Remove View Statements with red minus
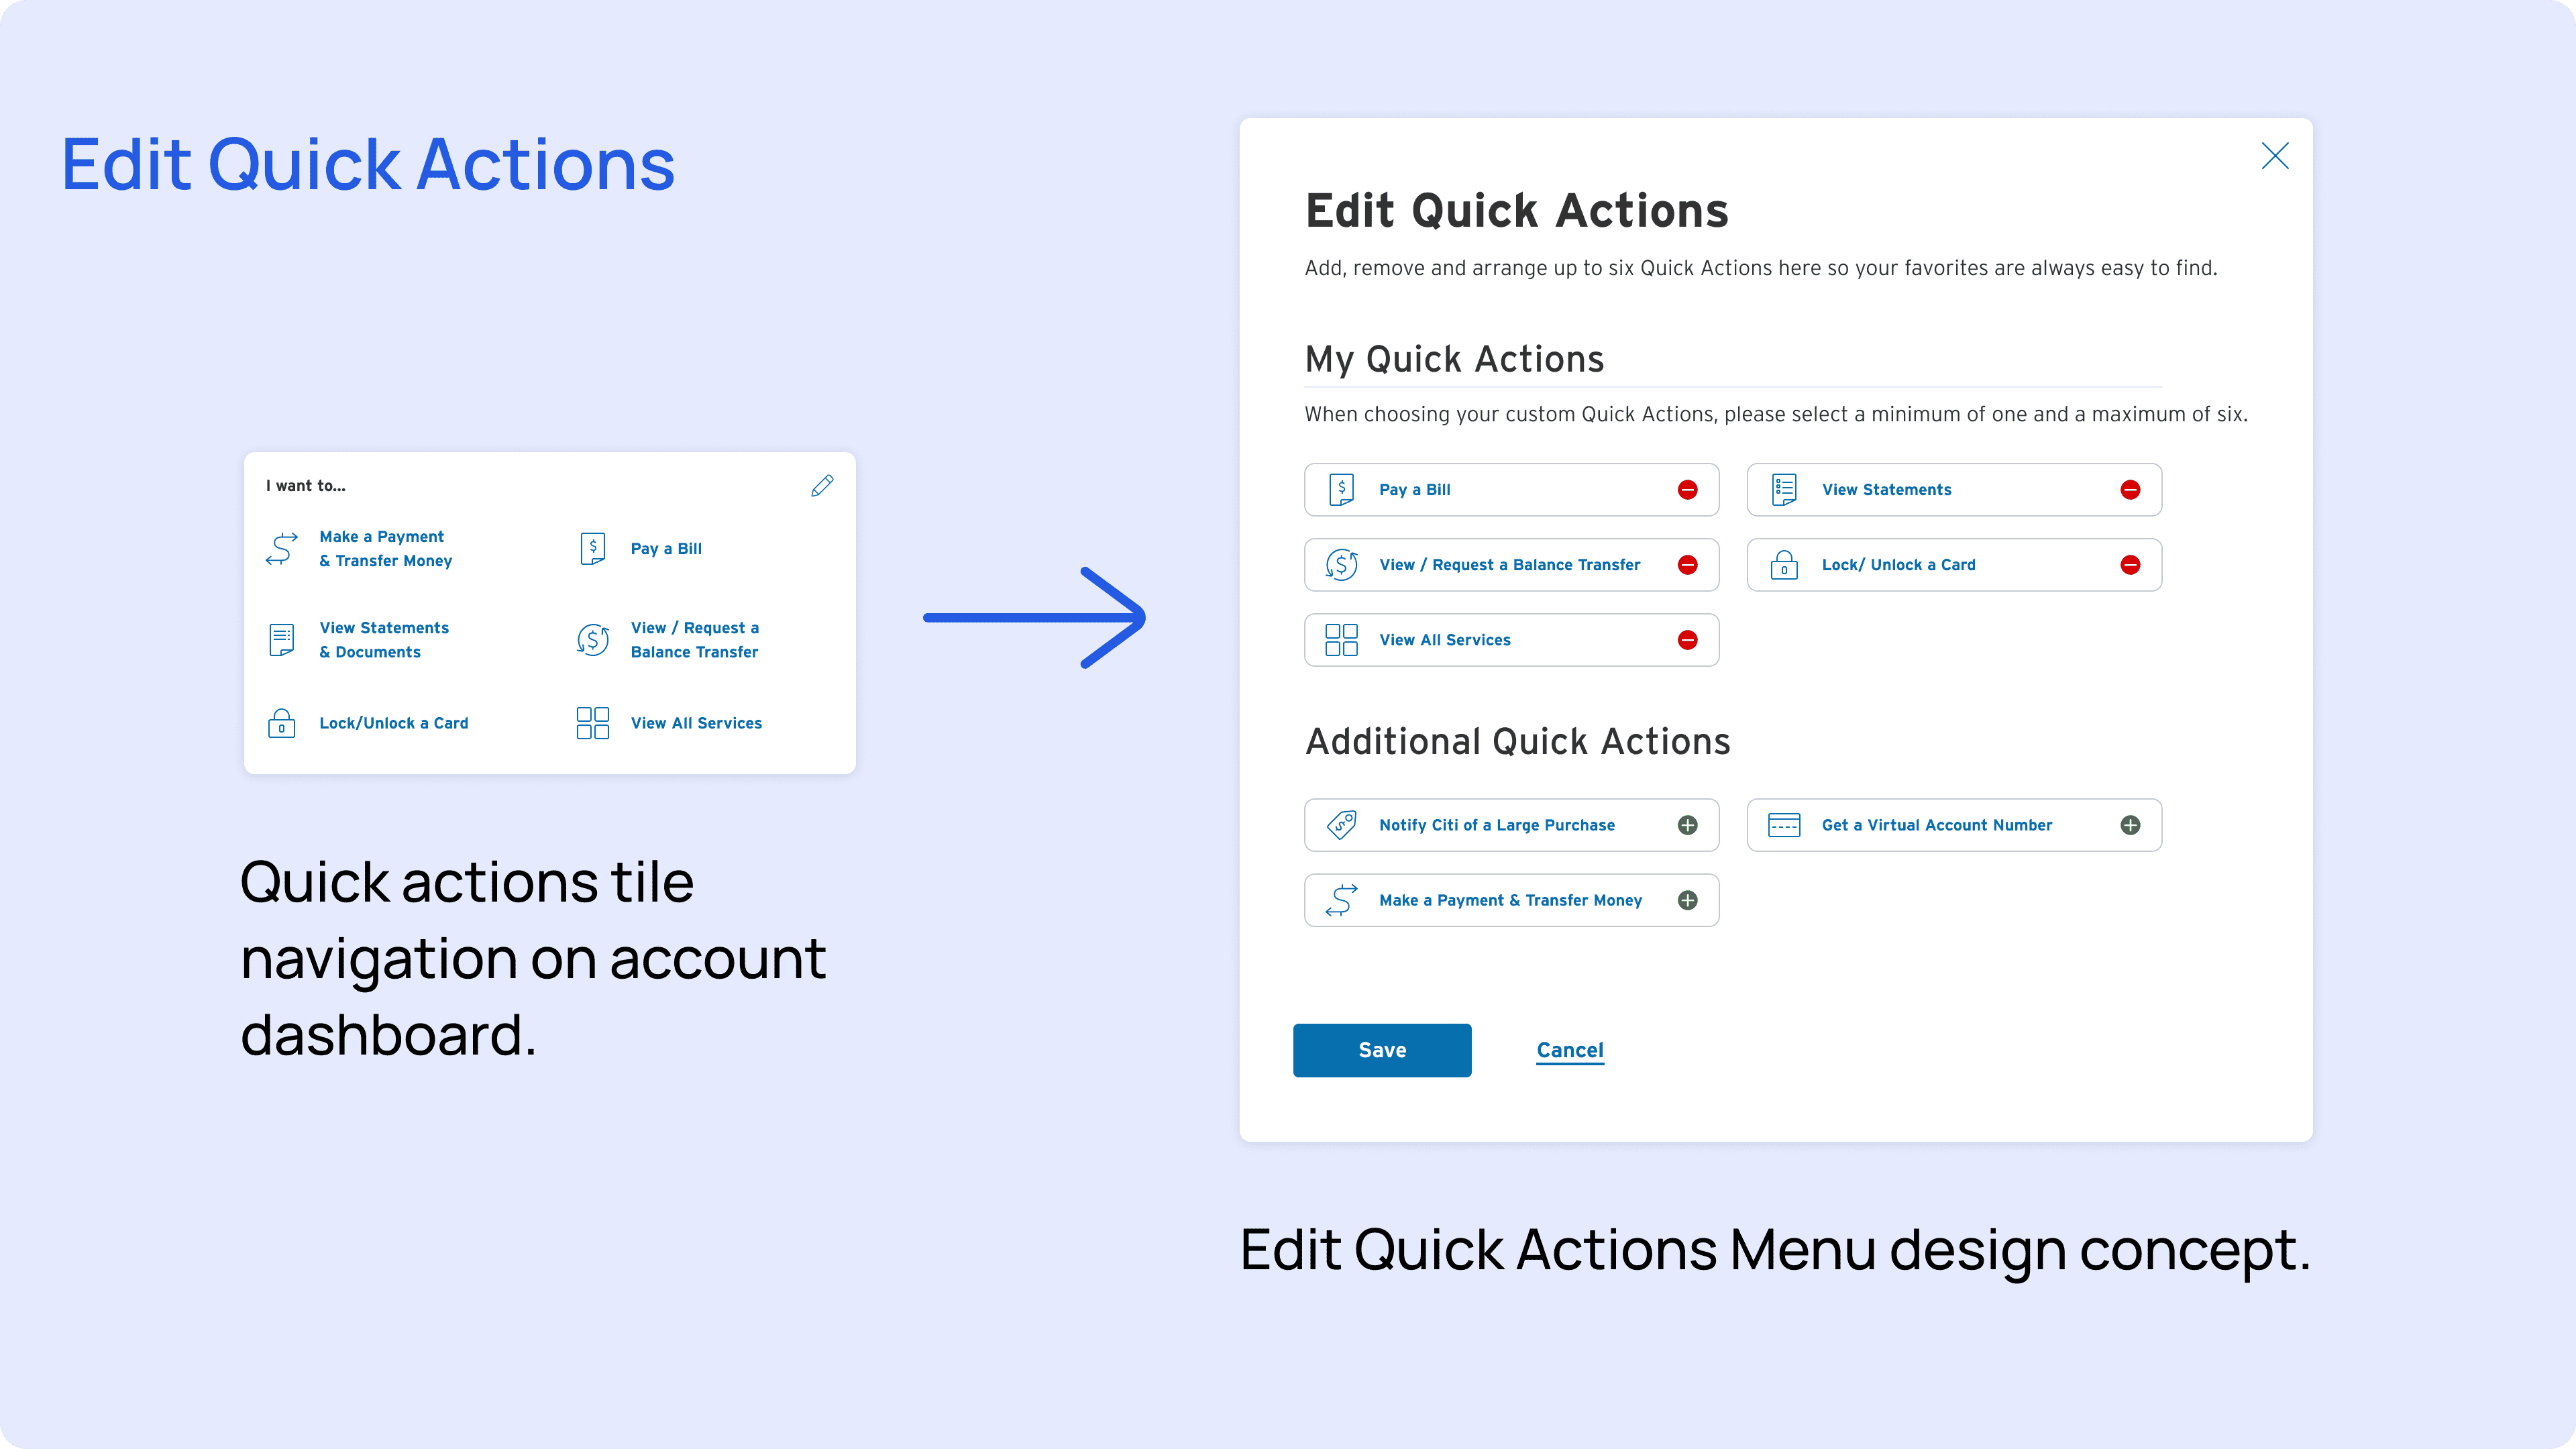The height and width of the screenshot is (1449, 2576). pyautogui.click(x=2130, y=490)
